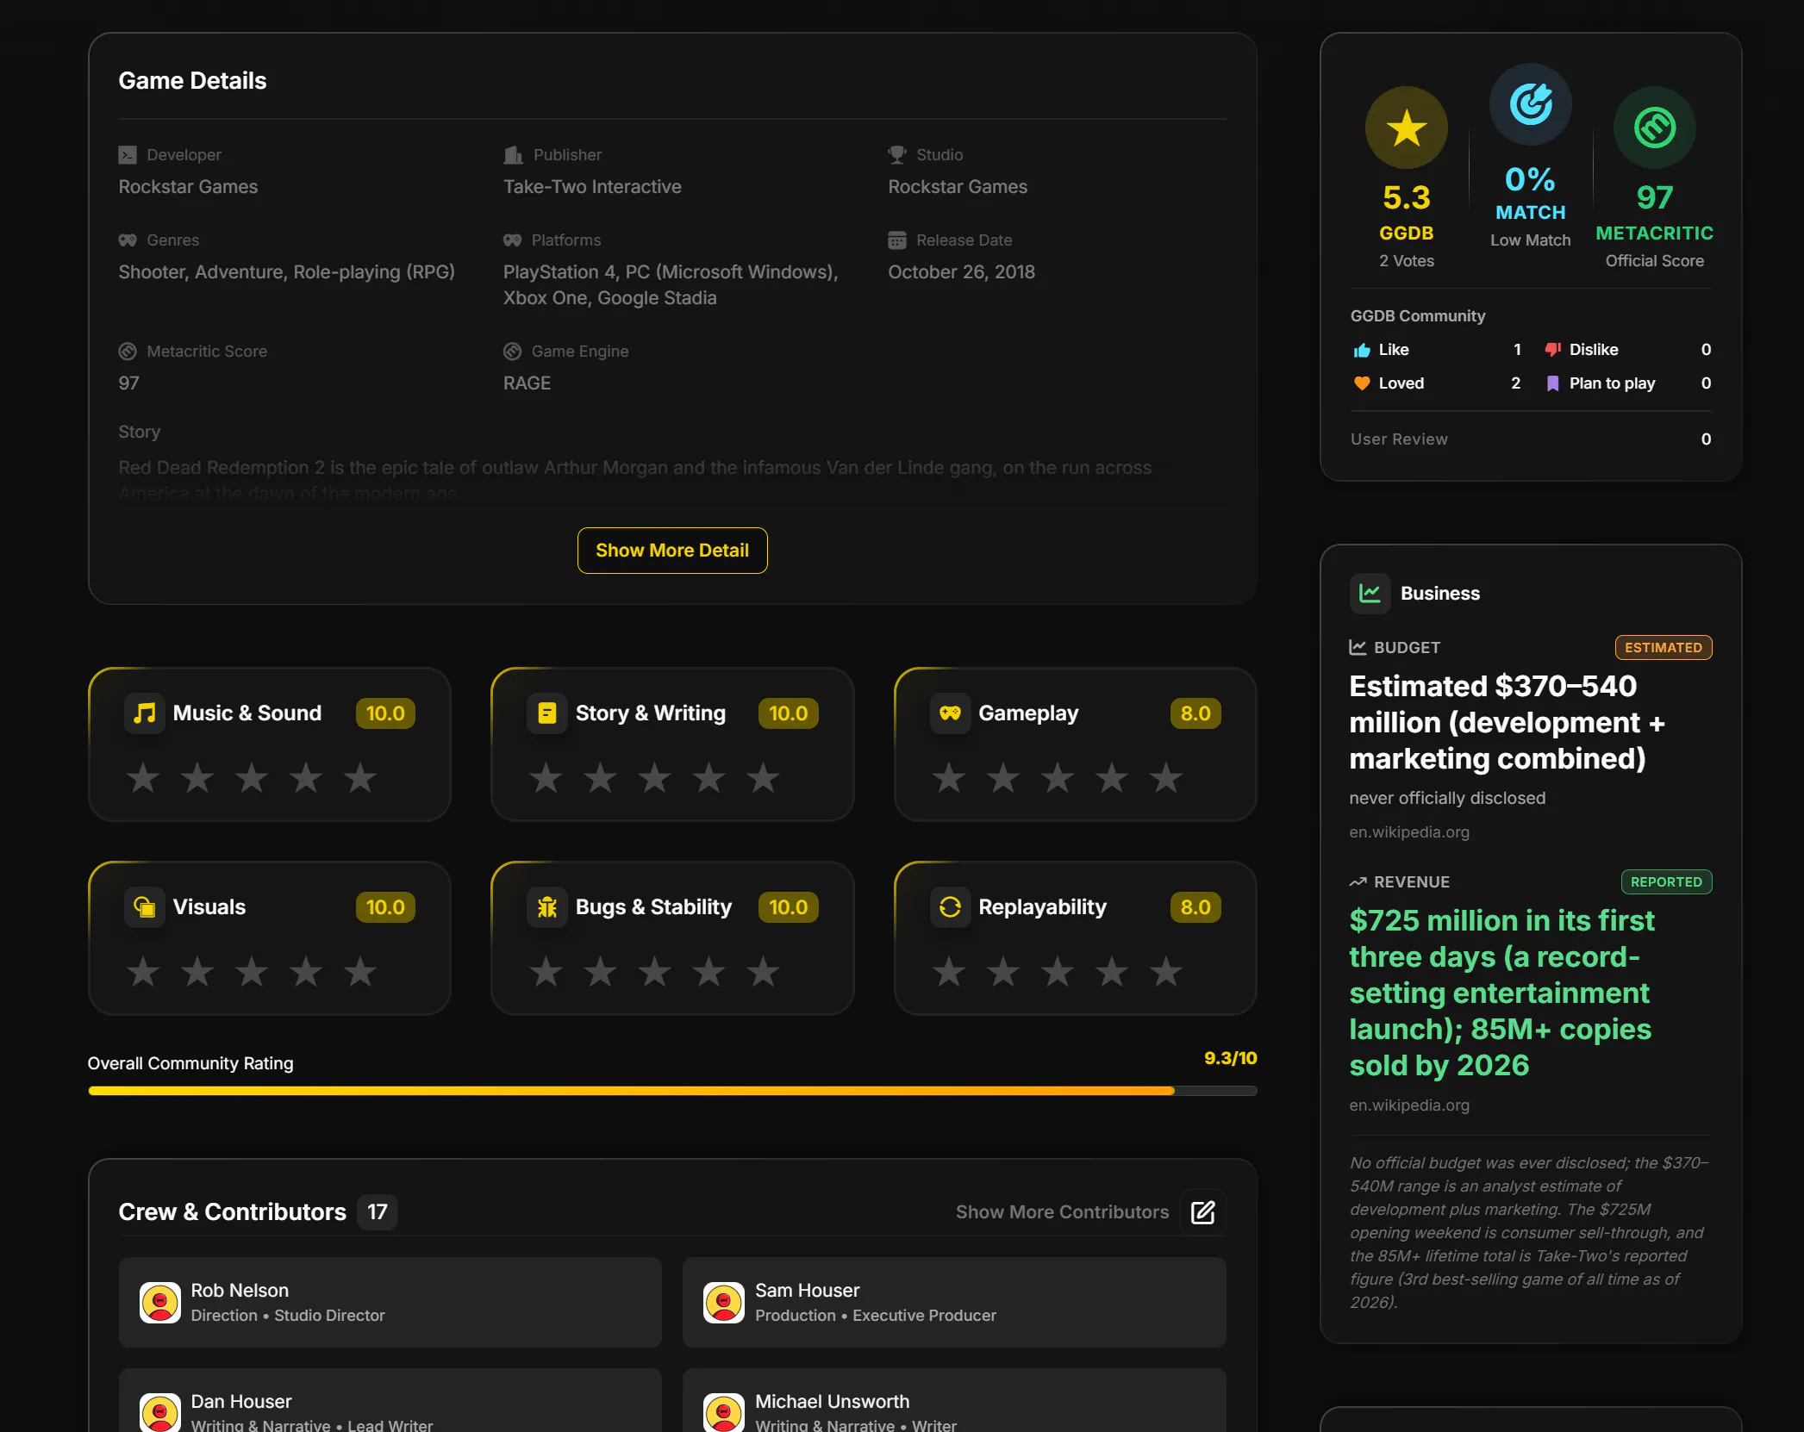
Task: Click the Studio trophy icon
Action: pos(897,155)
